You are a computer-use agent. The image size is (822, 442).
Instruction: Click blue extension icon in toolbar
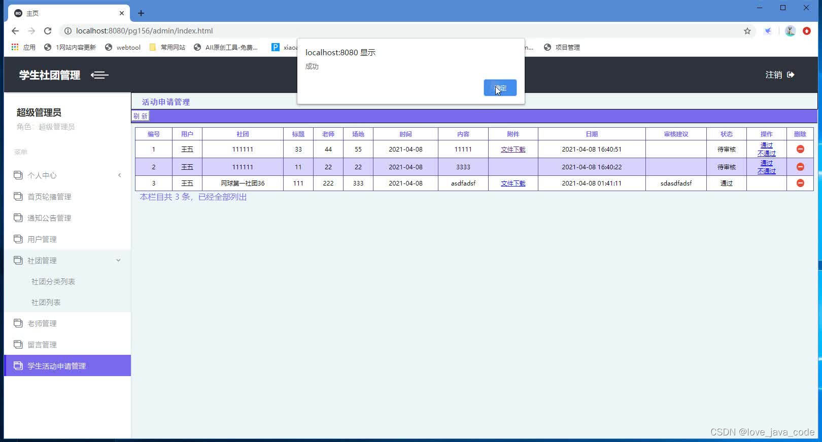coord(768,31)
